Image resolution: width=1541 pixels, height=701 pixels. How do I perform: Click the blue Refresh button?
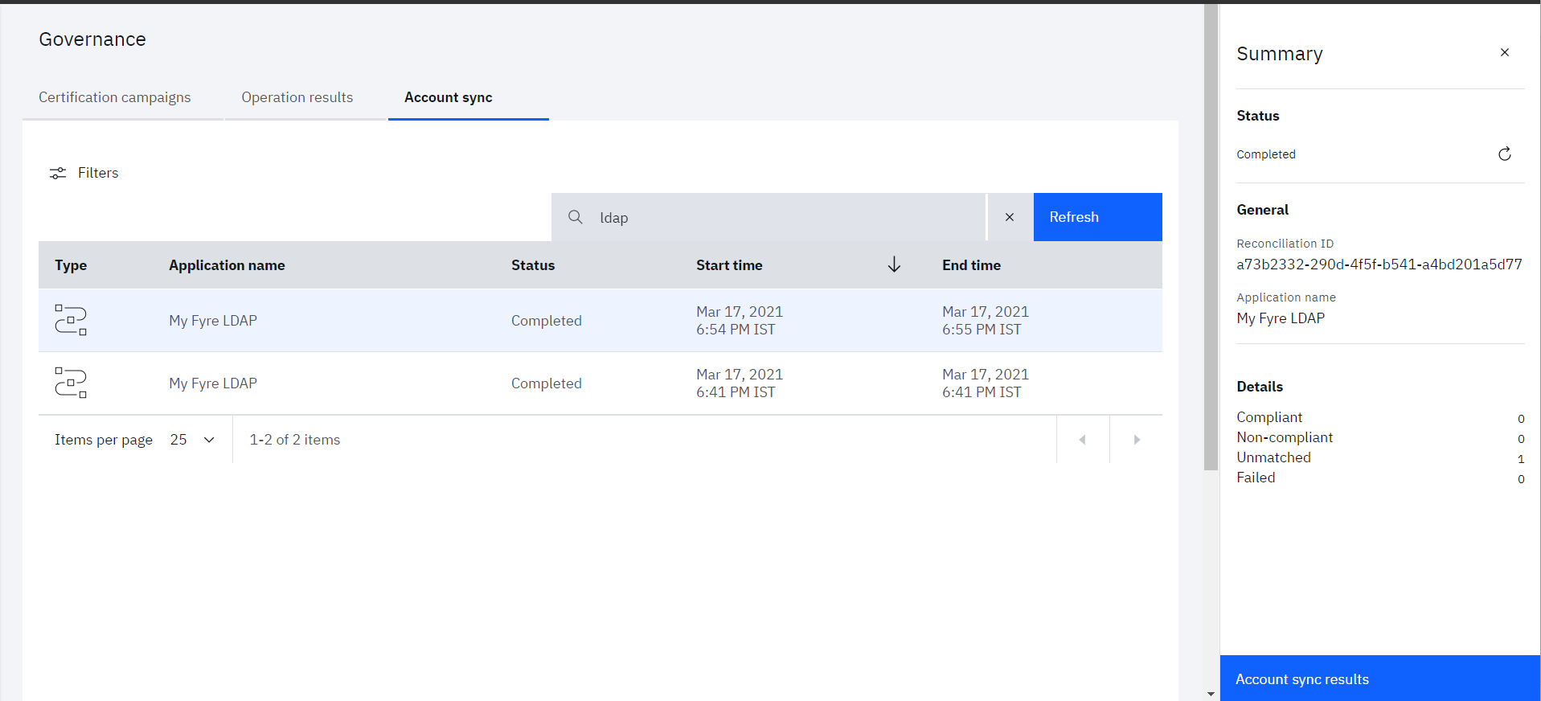[1098, 217]
